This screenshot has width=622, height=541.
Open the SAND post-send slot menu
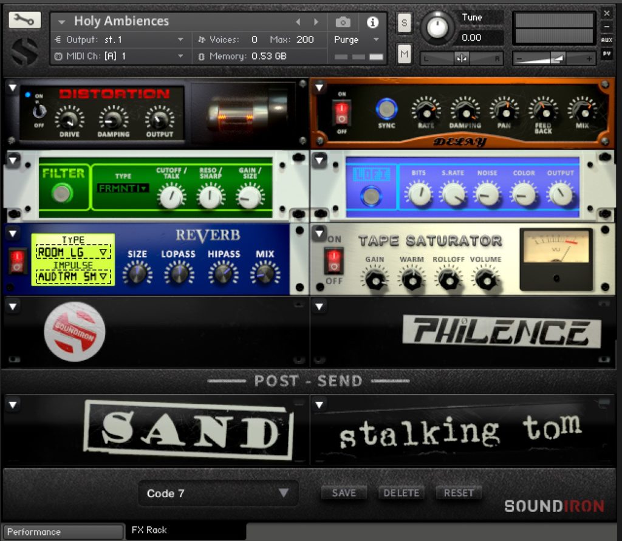coord(13,404)
